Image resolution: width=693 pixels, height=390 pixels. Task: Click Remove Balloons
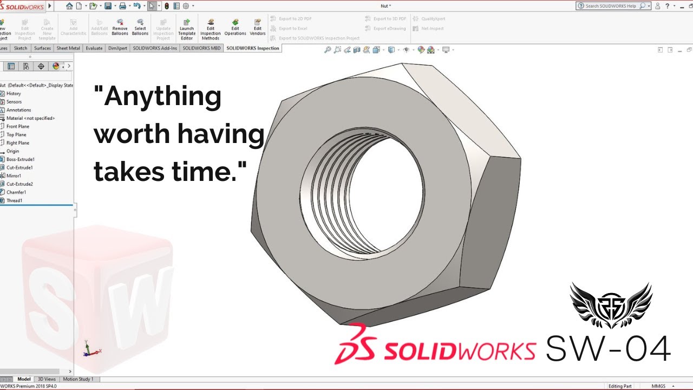point(120,26)
